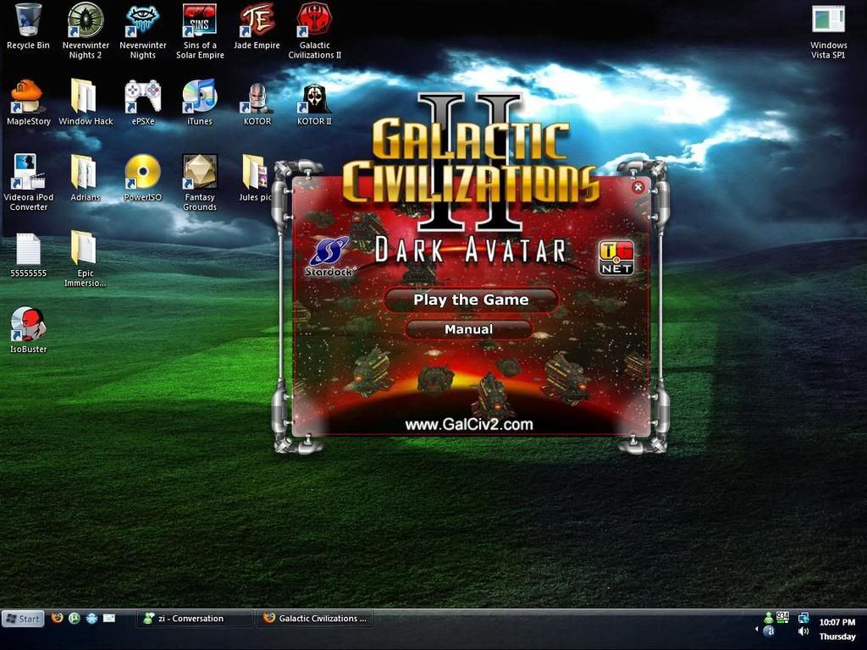Click the Fantasy Grounds desktop shortcut

pyautogui.click(x=200, y=183)
